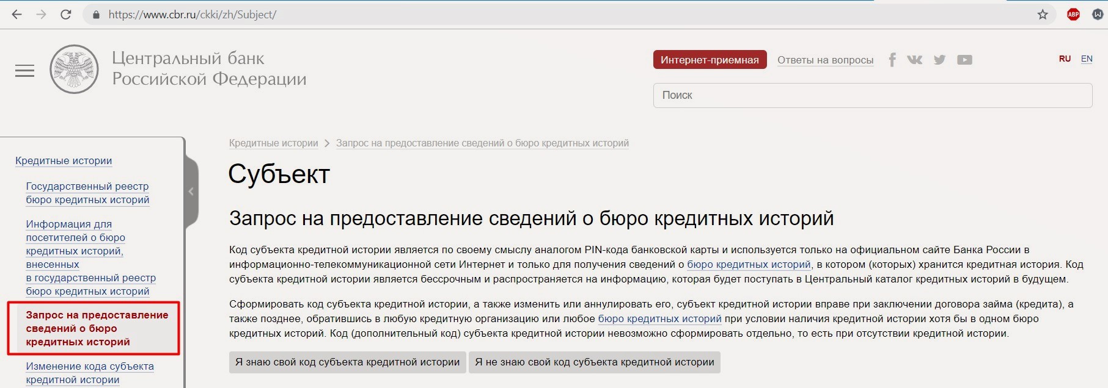
Task: Select Изменение кода субъекта sidebar item
Action: (x=90, y=373)
